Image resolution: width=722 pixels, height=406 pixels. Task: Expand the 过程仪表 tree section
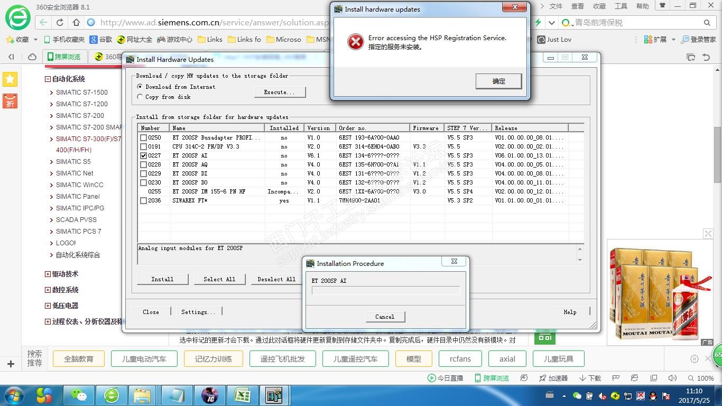coord(48,321)
